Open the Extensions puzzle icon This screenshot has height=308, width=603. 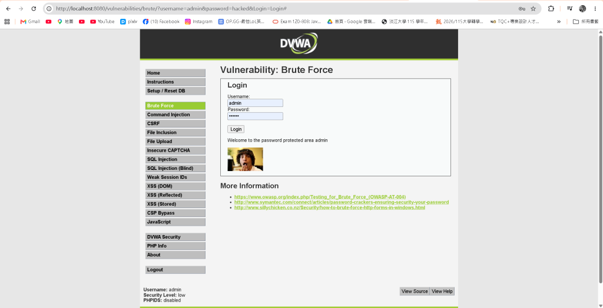tap(551, 8)
